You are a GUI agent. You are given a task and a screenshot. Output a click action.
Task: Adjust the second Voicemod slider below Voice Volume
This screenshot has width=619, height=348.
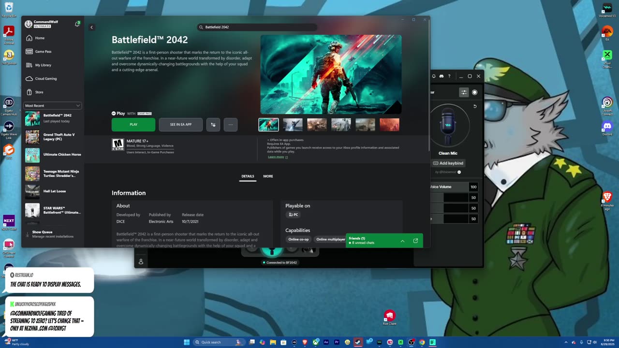pos(449,198)
